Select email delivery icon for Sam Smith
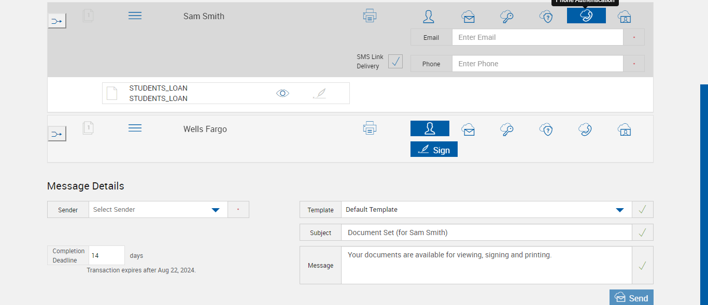 468,17
